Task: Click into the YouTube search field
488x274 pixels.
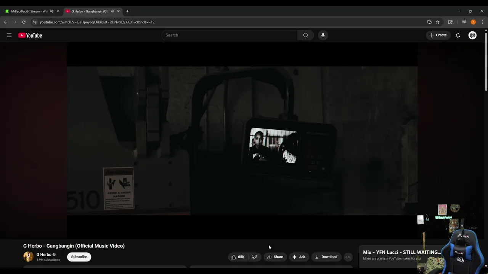Action: [x=229, y=35]
